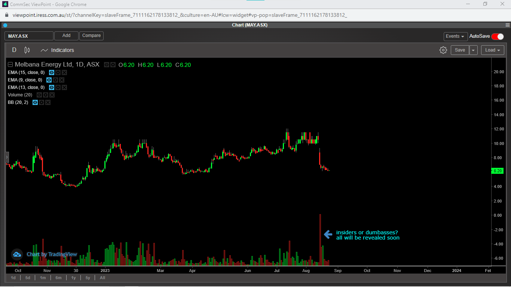Open settings for EMA (13, close, 0)

(x=58, y=87)
